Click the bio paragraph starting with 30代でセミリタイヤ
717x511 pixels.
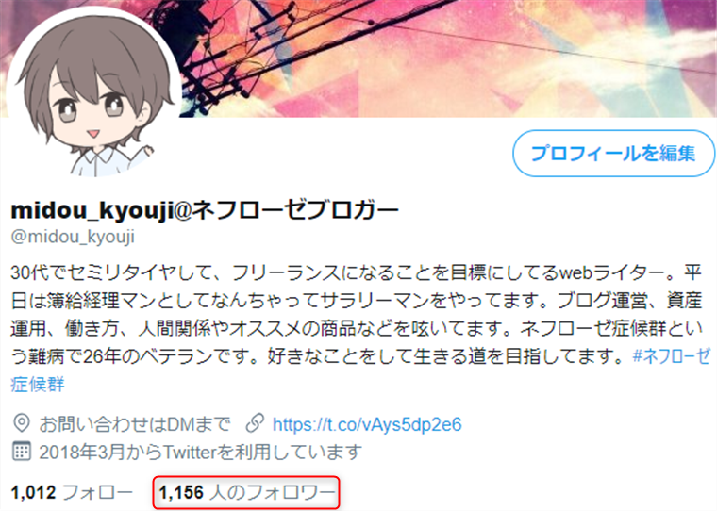(x=357, y=328)
